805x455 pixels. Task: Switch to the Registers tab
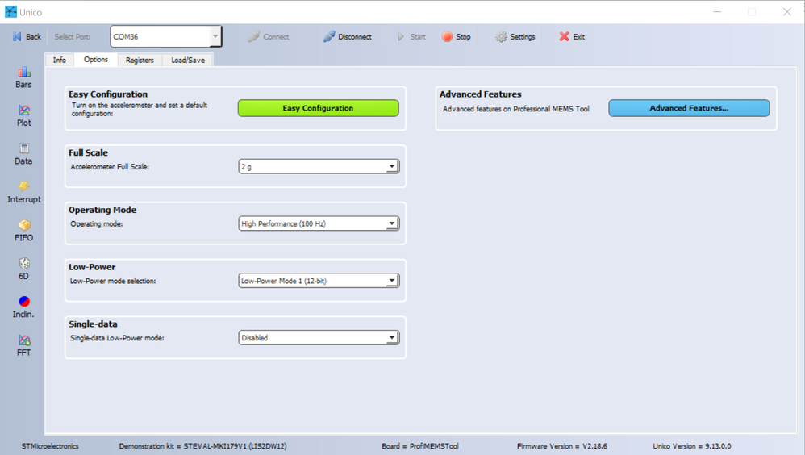coord(140,60)
